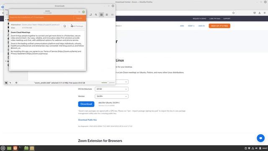The image size is (268, 151).
Task: Click the status bar file selection text
Action: (59, 83)
